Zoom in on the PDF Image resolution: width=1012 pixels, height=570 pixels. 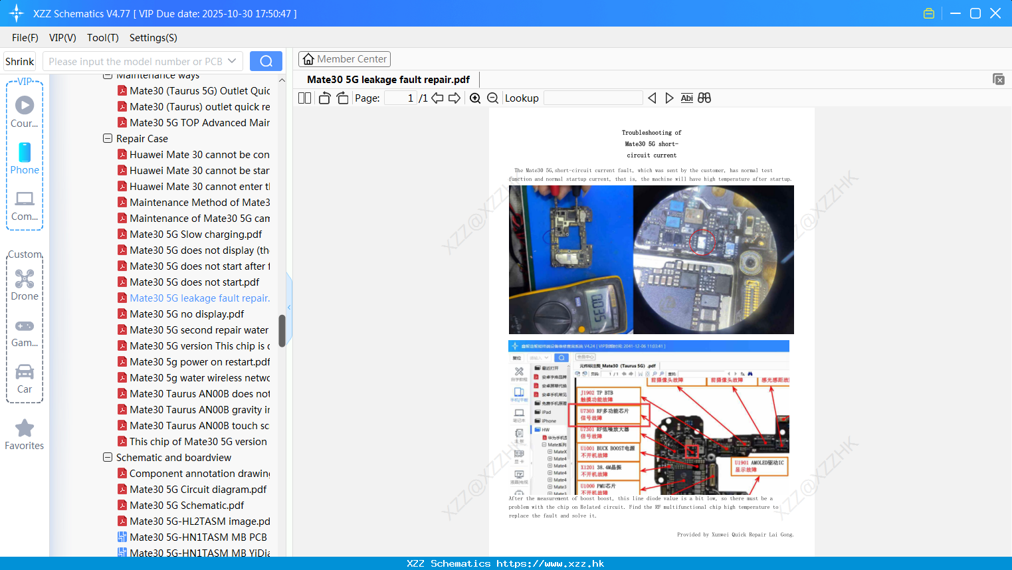click(475, 98)
